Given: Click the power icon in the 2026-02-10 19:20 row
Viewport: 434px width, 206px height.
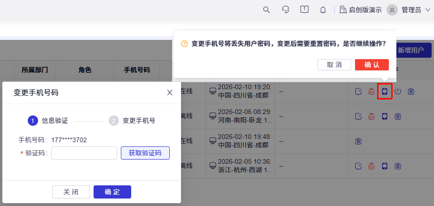Looking at the screenshot, I should [398, 92].
